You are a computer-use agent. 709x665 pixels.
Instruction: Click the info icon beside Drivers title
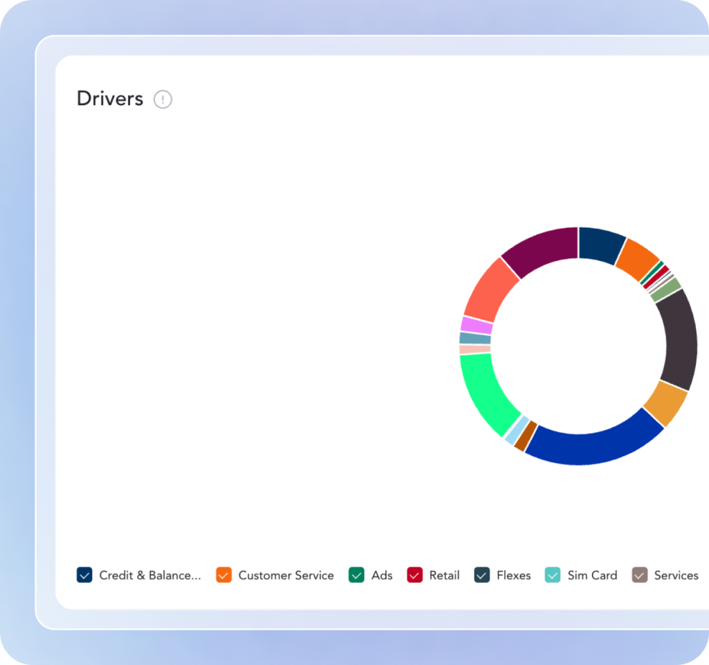(x=163, y=100)
